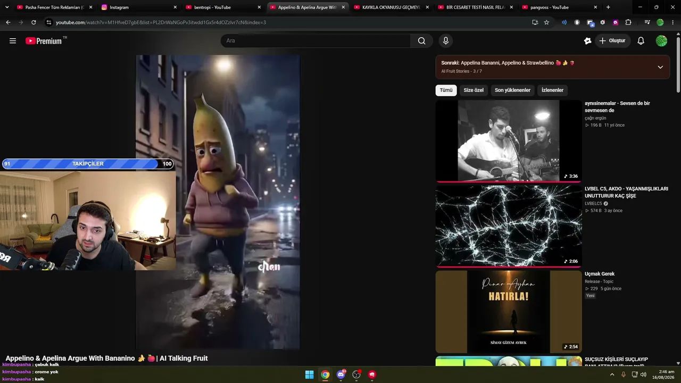Open the red app icon on taskbar

tap(372, 374)
